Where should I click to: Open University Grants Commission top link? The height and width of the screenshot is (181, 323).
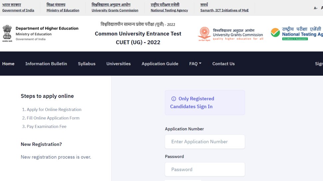coord(115,10)
